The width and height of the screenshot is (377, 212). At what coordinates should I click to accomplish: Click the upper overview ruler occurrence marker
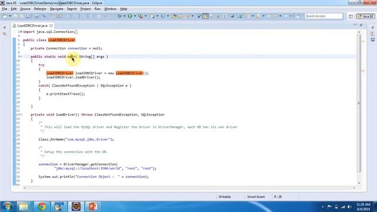363,42
